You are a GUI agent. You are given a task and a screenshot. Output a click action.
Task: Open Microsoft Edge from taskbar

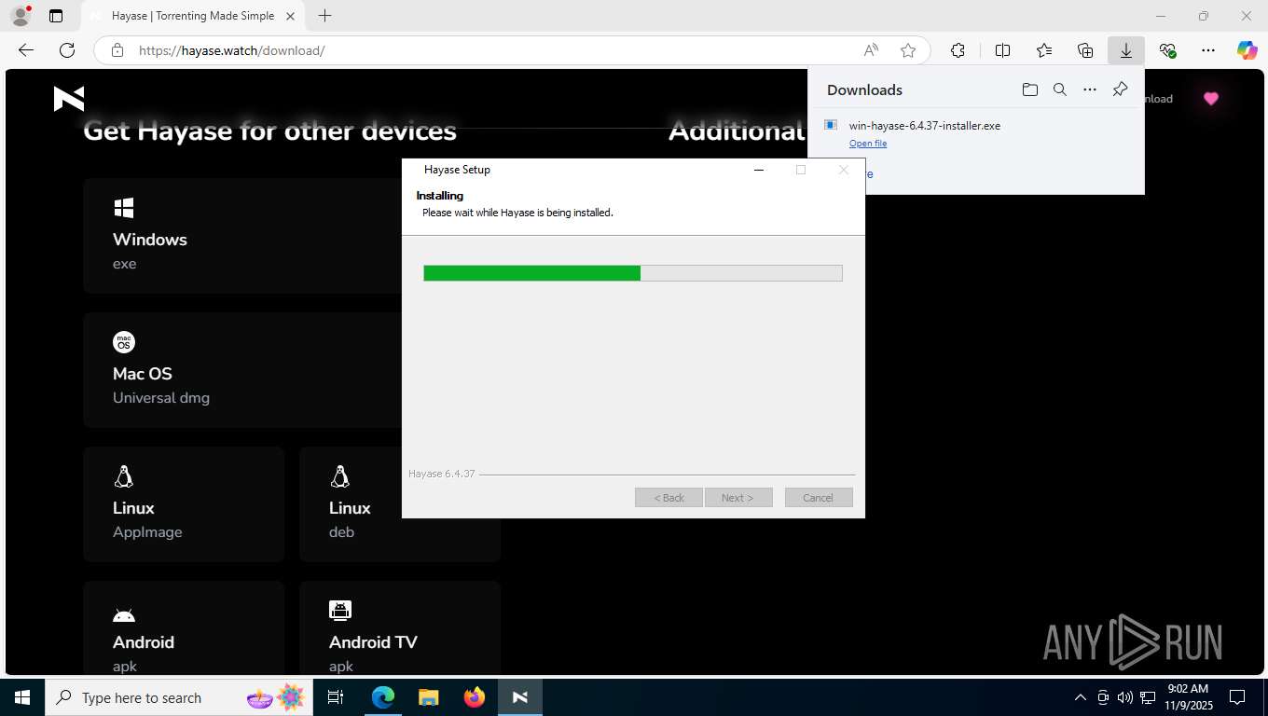(383, 697)
